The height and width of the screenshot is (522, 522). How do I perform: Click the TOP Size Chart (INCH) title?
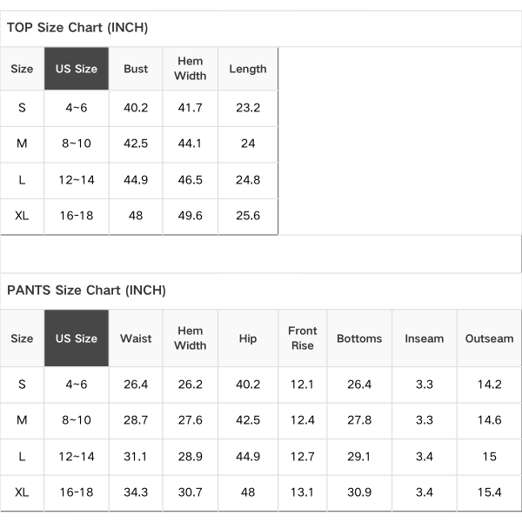(77, 28)
